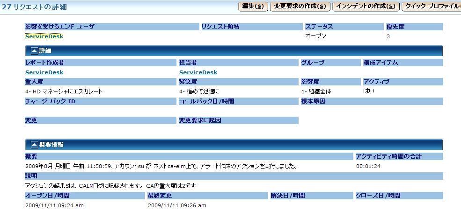Image resolution: width=461 pixels, height=211 pixels.
Task: Click the アクティビティ時間の合計 header
Action: coord(399,156)
